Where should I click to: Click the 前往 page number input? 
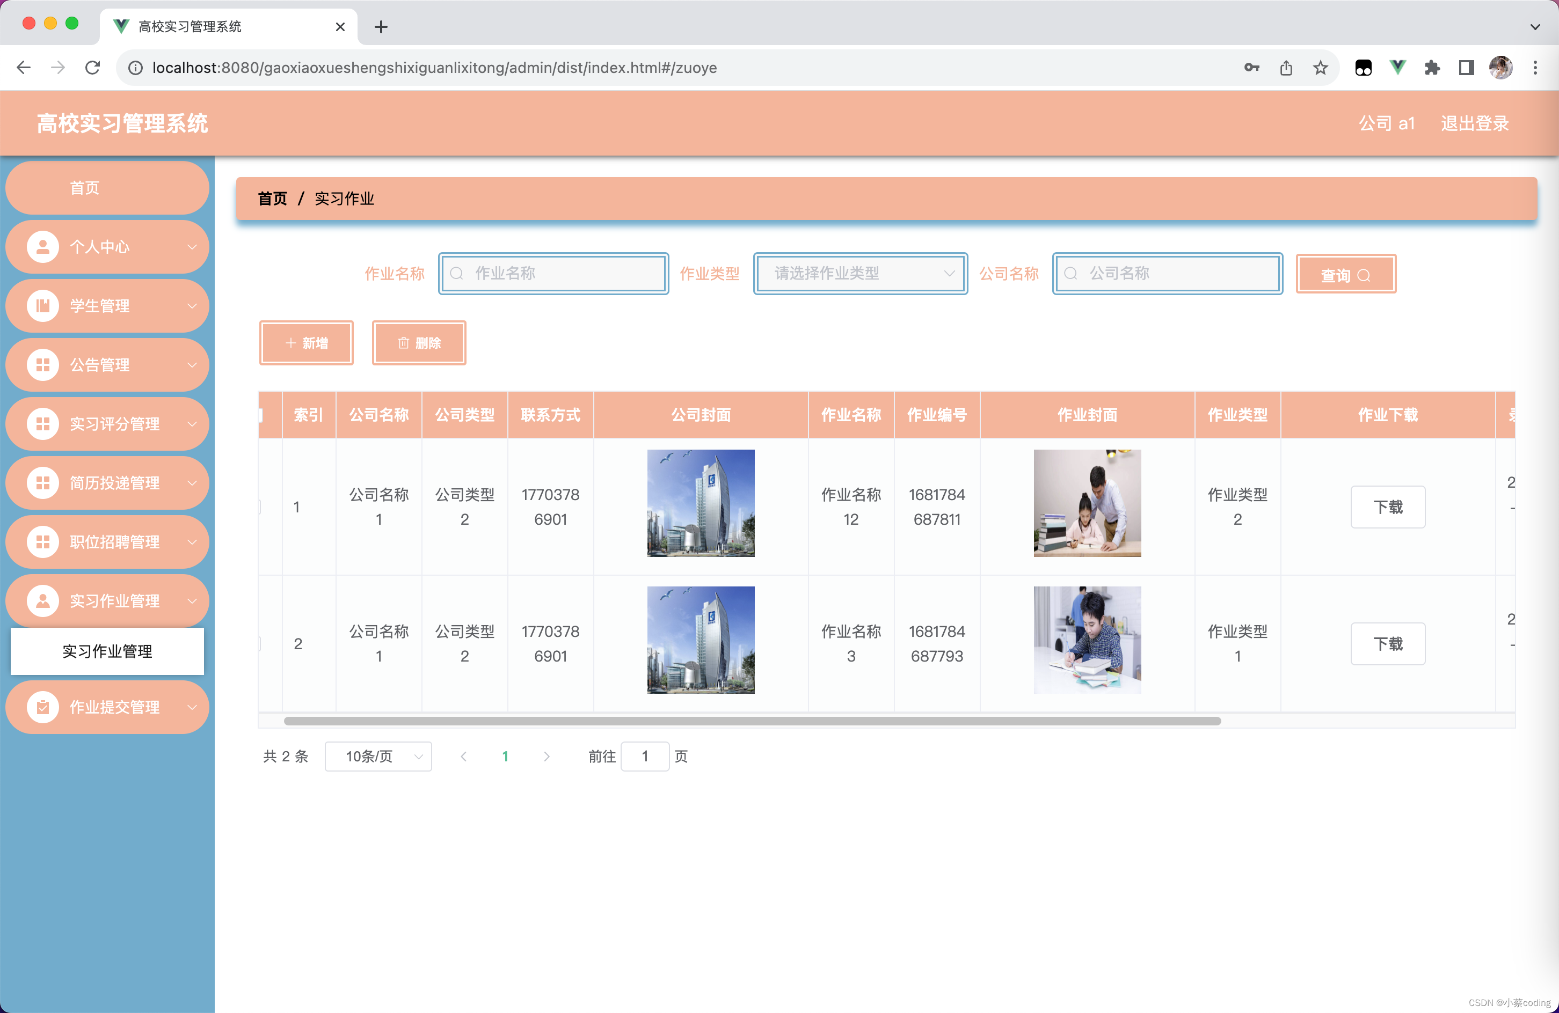645,757
